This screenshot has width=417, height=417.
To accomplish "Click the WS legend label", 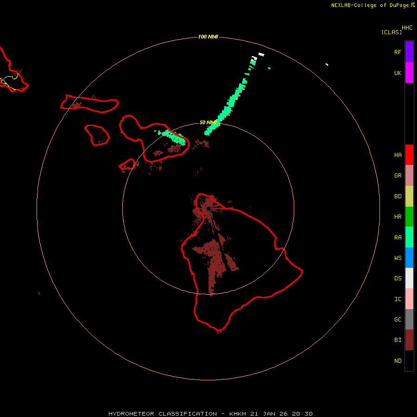I will (398, 258).
